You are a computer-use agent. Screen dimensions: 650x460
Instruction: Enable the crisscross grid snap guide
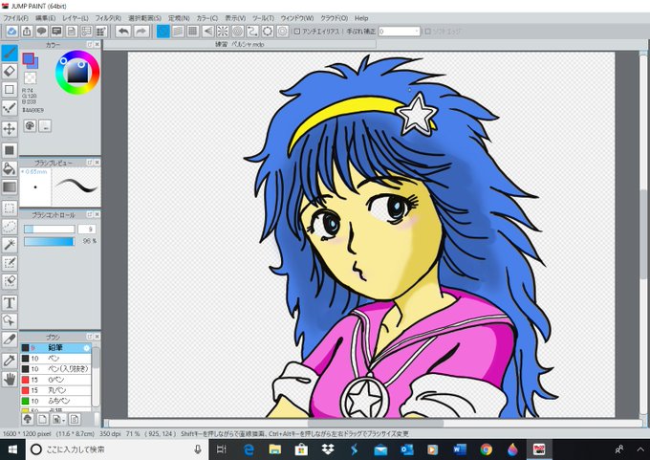point(193,32)
